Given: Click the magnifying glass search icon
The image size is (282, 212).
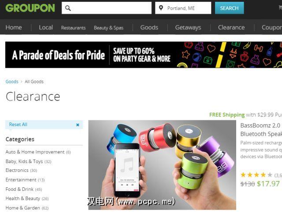Looking at the screenshot, I should tap(68, 8).
